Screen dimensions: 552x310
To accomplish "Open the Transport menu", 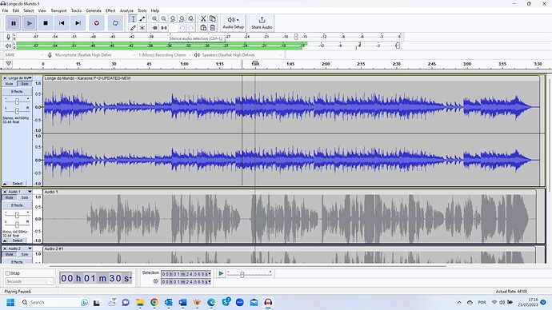I will point(58,10).
